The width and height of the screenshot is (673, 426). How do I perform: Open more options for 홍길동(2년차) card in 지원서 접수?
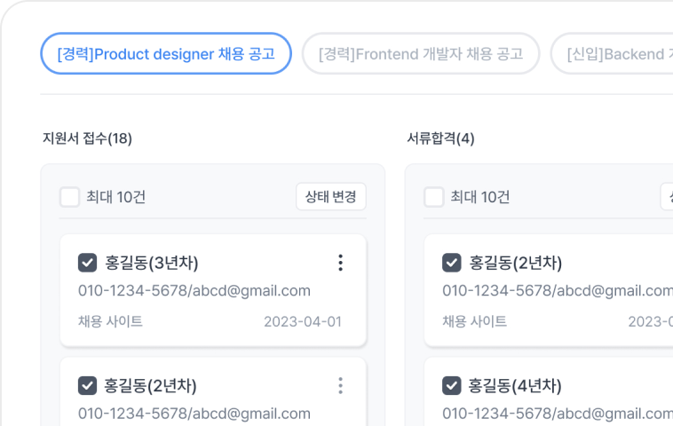(x=340, y=385)
